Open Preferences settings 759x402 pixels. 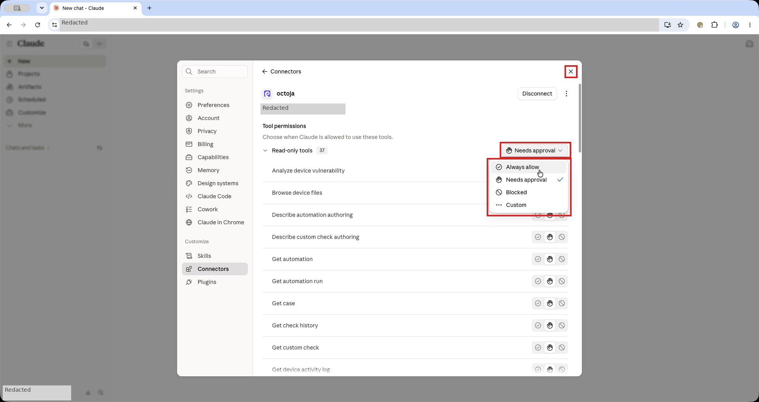(x=215, y=105)
